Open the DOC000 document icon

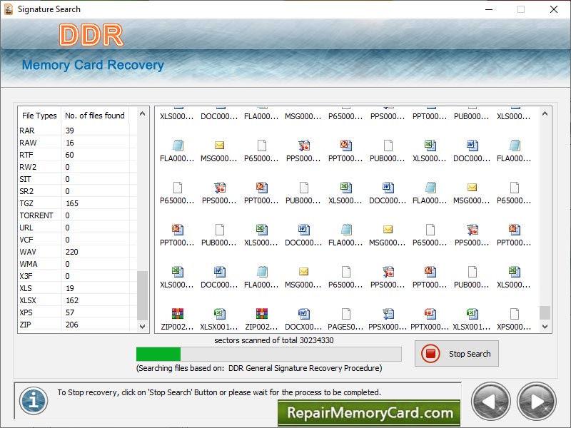(221, 273)
